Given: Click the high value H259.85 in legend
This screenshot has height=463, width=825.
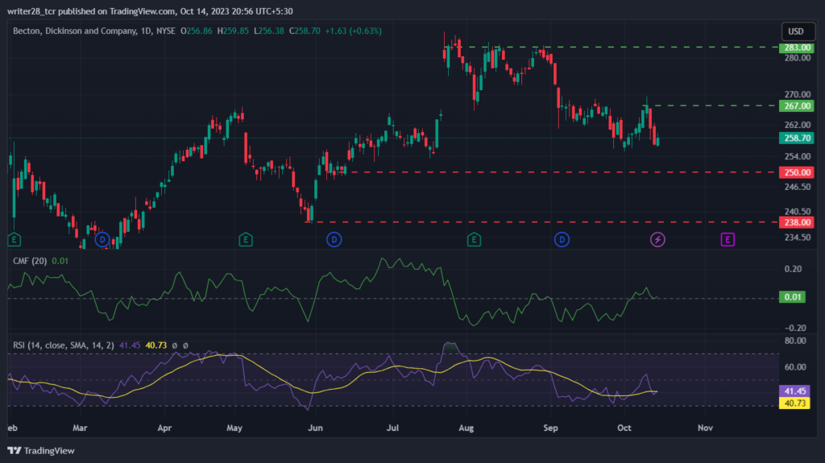Looking at the screenshot, I should click(x=233, y=31).
